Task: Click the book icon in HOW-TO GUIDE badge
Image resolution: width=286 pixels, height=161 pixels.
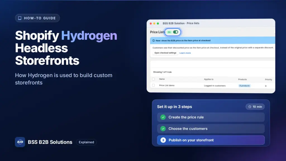Action: point(20,18)
